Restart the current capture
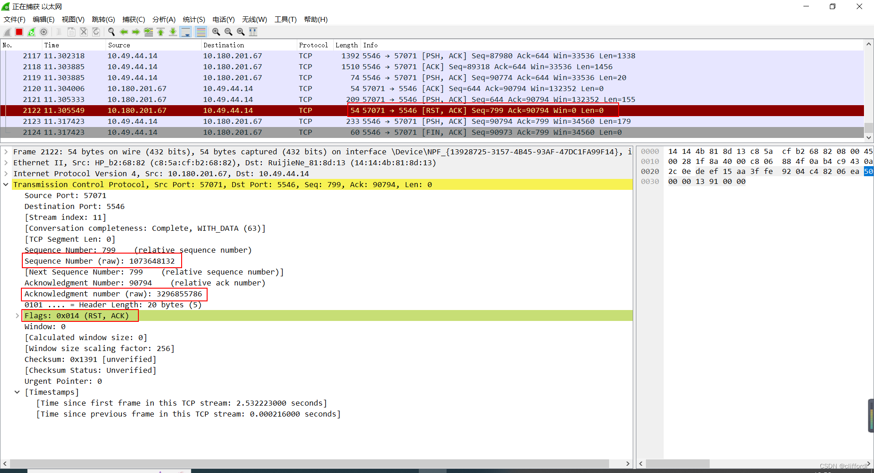 point(31,32)
